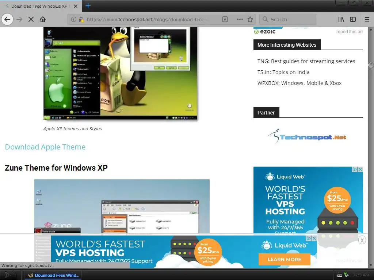This screenshot has width=374, height=280.
Task: Click the forward navigation arrow
Action: tap(20, 19)
